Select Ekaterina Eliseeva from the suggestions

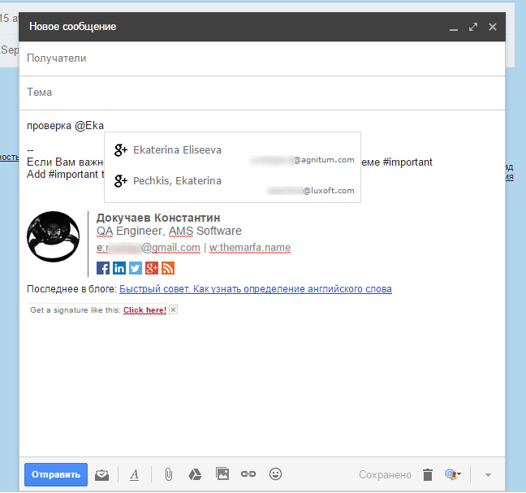232,152
